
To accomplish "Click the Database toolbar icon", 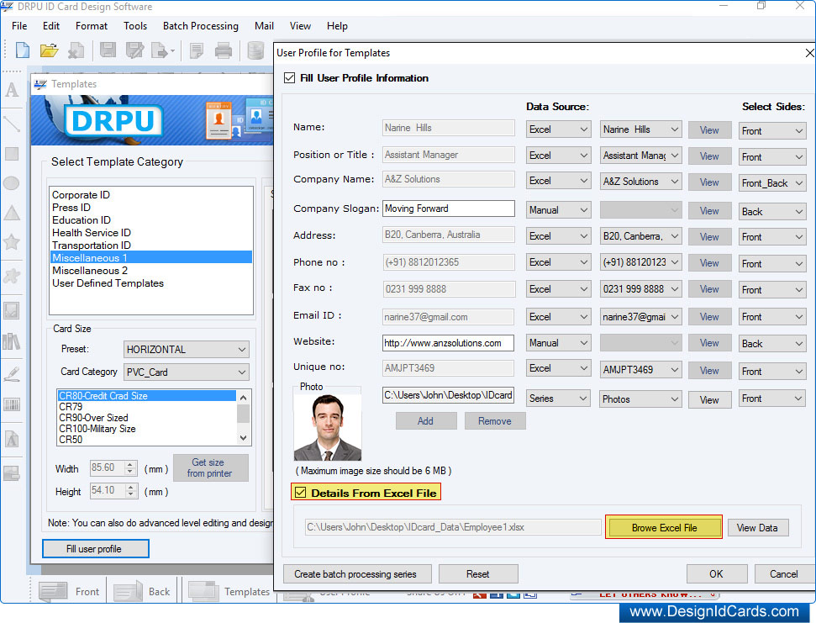I will (x=255, y=50).
